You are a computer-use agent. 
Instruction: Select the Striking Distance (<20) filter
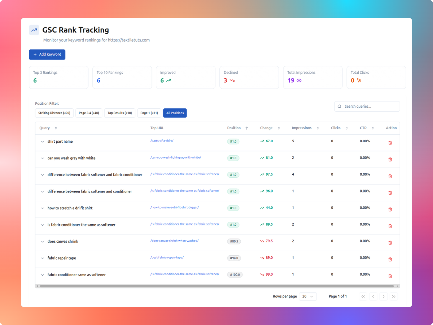[x=54, y=113]
